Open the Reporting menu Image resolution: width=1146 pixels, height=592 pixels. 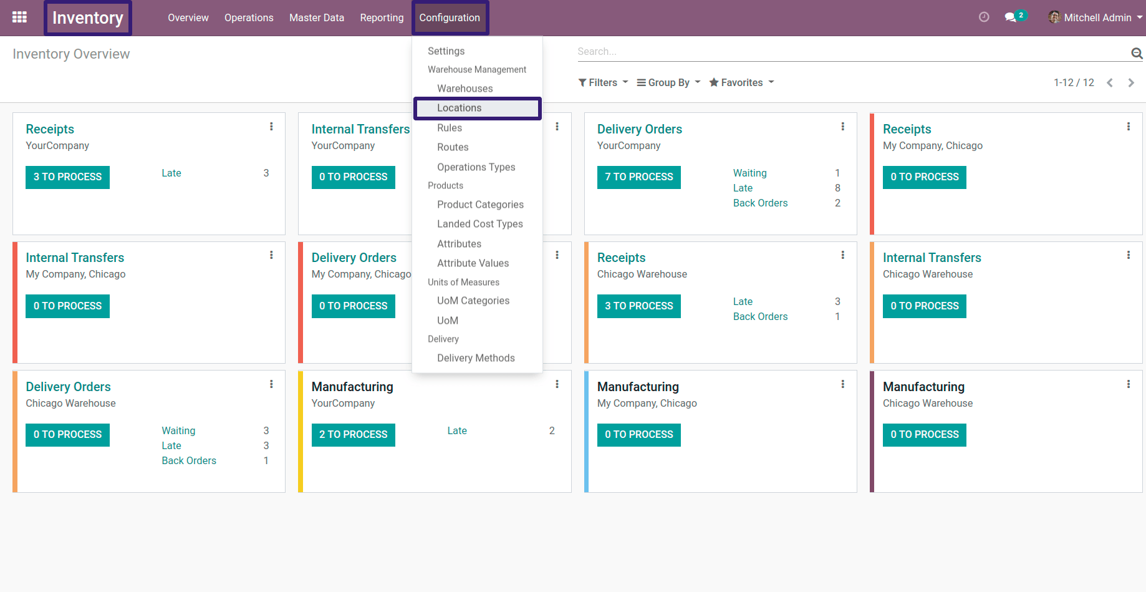pyautogui.click(x=382, y=17)
